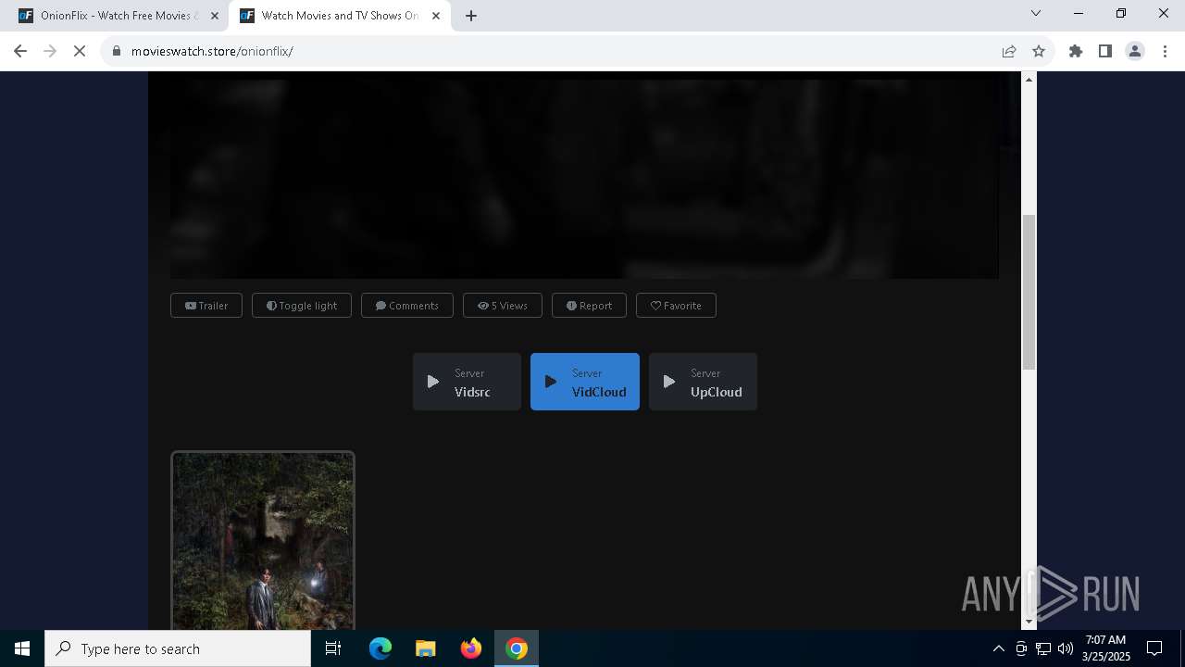Launch Microsoft Edge from taskbar
The image size is (1185, 667).
tap(380, 648)
